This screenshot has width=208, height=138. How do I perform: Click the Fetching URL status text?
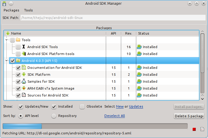click(67, 133)
